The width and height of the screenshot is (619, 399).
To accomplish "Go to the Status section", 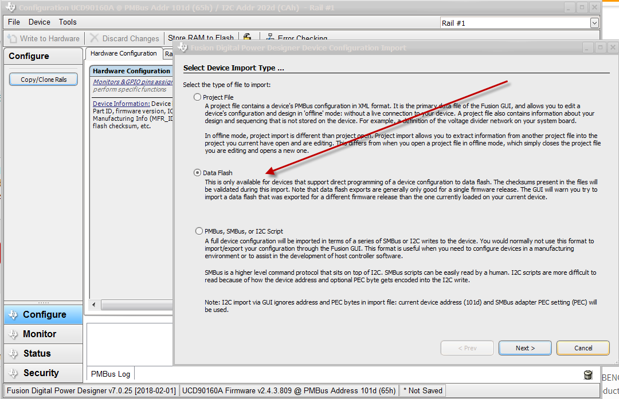I will pos(44,353).
